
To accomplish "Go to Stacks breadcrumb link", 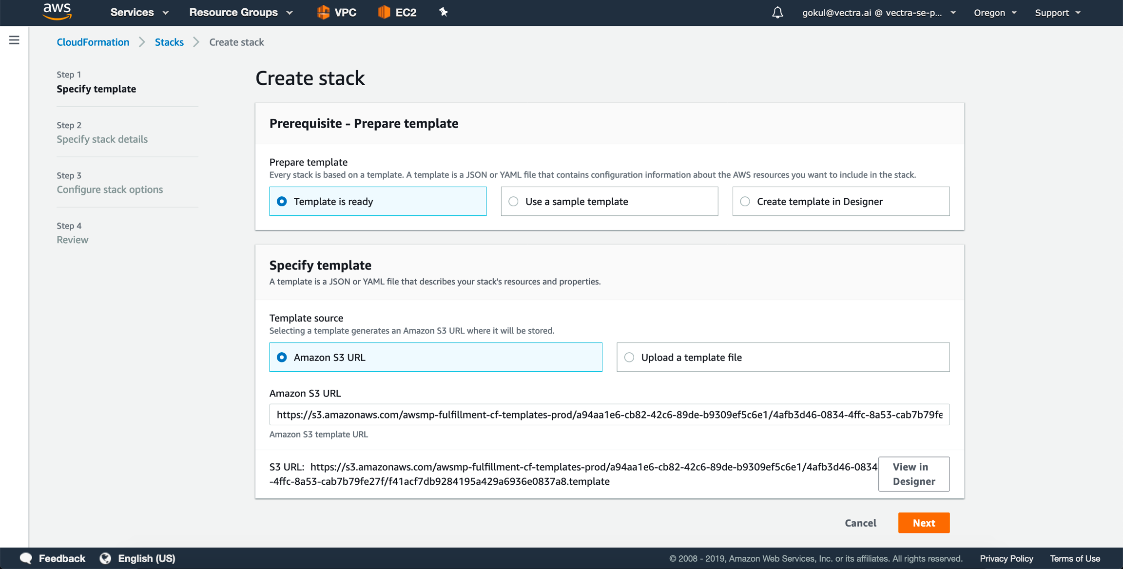I will click(169, 42).
